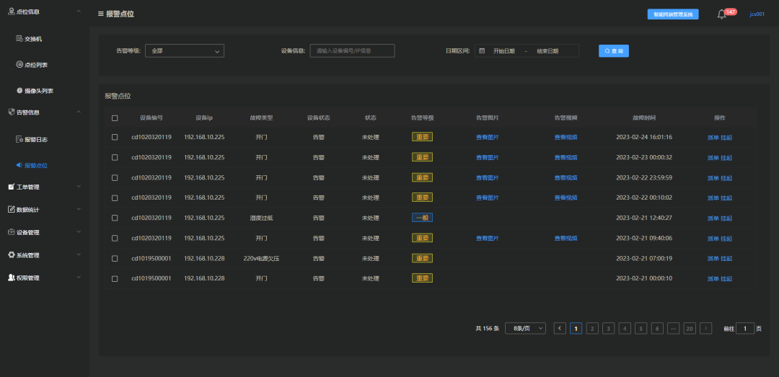Open 数据统计 menu in sidebar

pos(44,210)
